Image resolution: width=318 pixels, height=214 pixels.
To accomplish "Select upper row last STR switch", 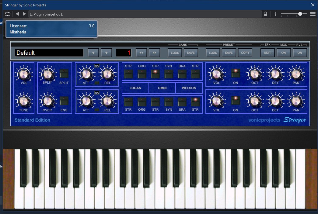I will coord(195,74).
